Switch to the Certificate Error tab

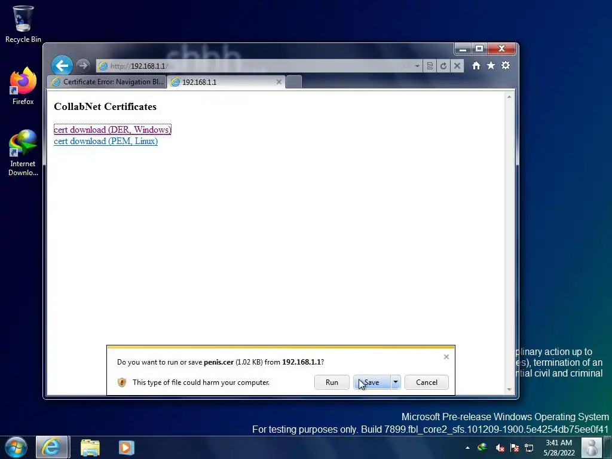pyautogui.click(x=108, y=82)
